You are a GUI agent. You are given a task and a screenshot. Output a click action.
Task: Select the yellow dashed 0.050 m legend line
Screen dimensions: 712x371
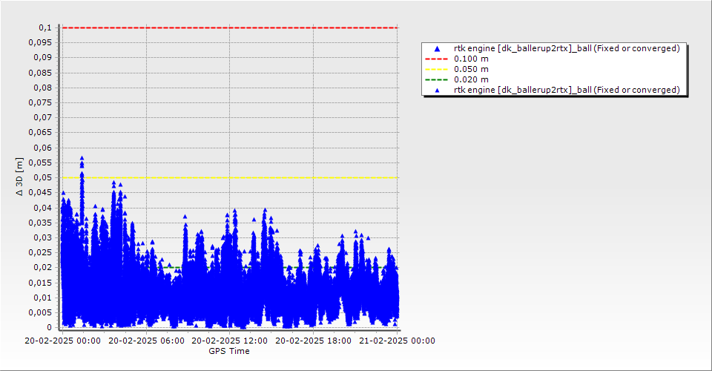(x=436, y=70)
